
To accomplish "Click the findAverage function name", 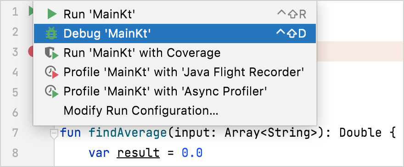I will pyautogui.click(x=128, y=133).
